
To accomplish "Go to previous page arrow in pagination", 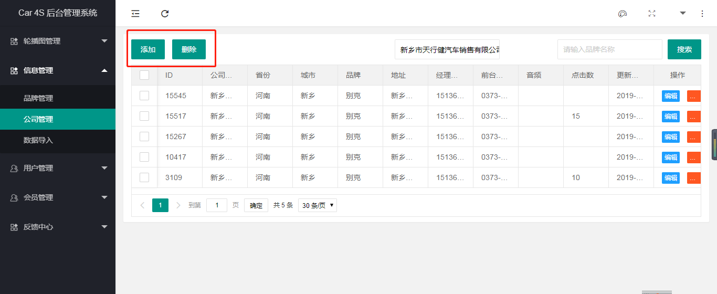I will [x=143, y=205].
